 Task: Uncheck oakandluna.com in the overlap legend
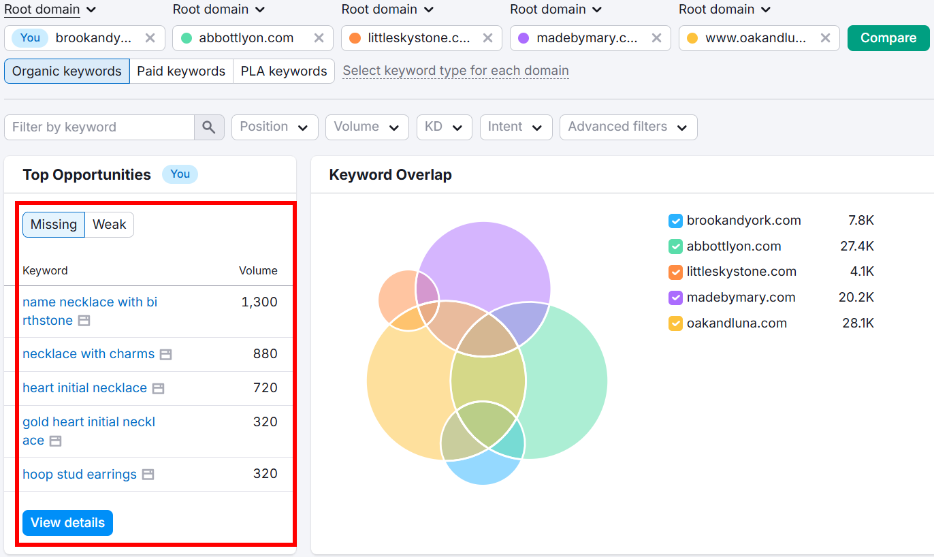(675, 323)
